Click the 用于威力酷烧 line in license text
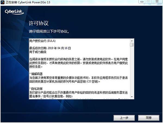 pos(38,52)
